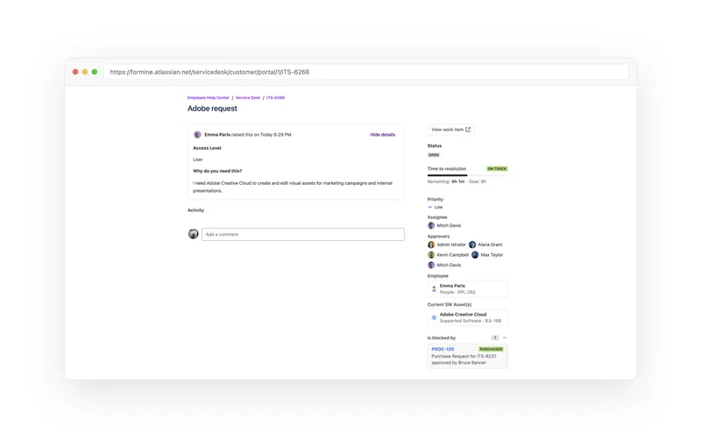Click the green maximize window dot

tap(95, 72)
